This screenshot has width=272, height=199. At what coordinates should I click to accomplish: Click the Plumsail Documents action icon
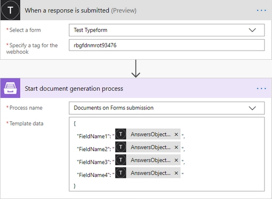[10, 88]
